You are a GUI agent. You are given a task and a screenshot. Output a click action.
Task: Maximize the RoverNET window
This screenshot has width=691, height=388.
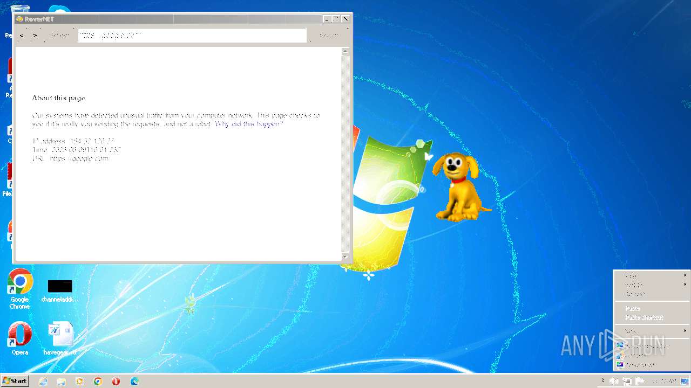(x=336, y=19)
